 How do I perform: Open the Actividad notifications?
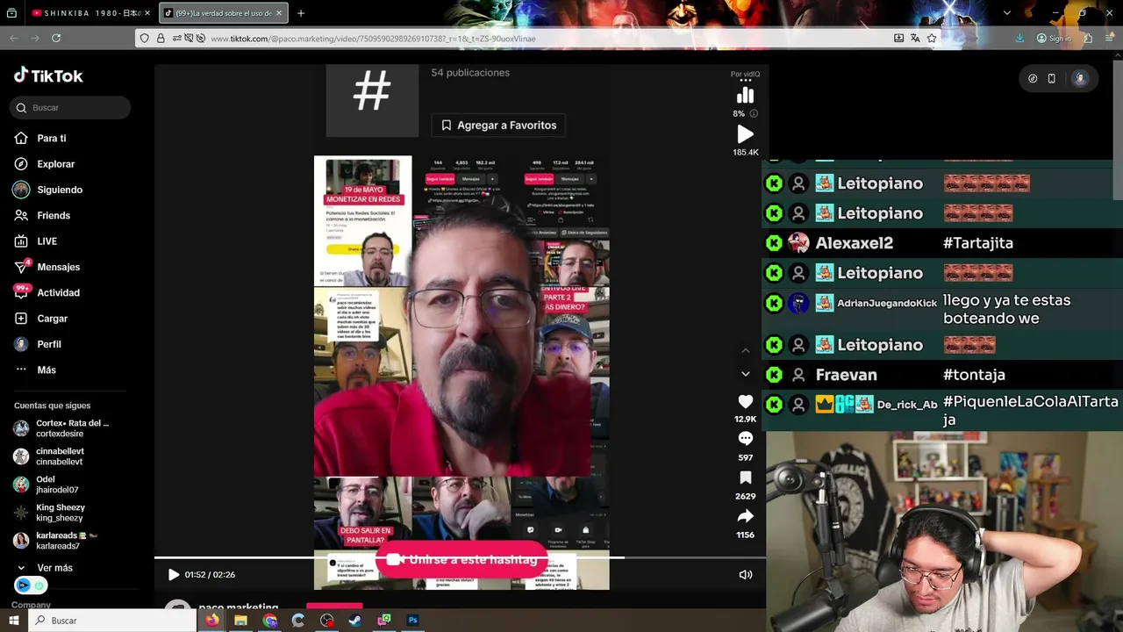coord(48,292)
